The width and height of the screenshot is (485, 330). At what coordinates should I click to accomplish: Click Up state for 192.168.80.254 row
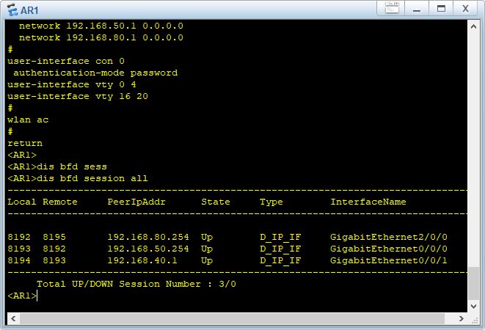pos(207,237)
